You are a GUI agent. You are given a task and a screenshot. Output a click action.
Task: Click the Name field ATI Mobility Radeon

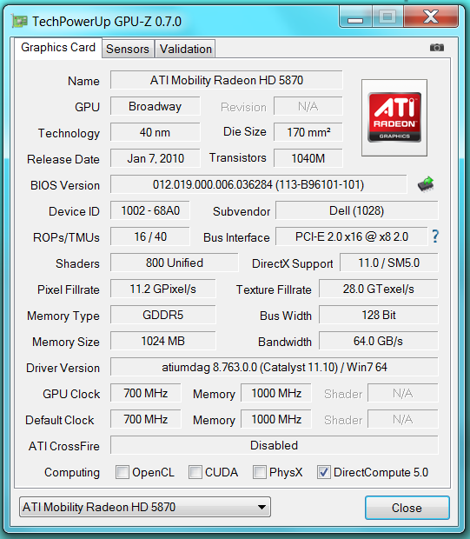point(227,80)
